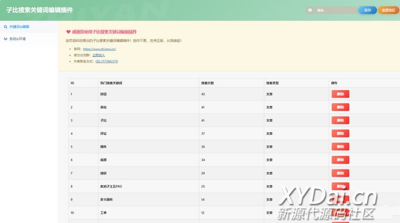
Task: Delete the keyword 插件 in row 5
Action: pyautogui.click(x=340, y=147)
